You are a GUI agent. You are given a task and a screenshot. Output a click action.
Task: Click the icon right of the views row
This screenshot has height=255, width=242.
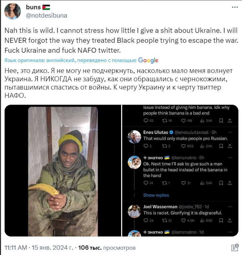[234, 248]
